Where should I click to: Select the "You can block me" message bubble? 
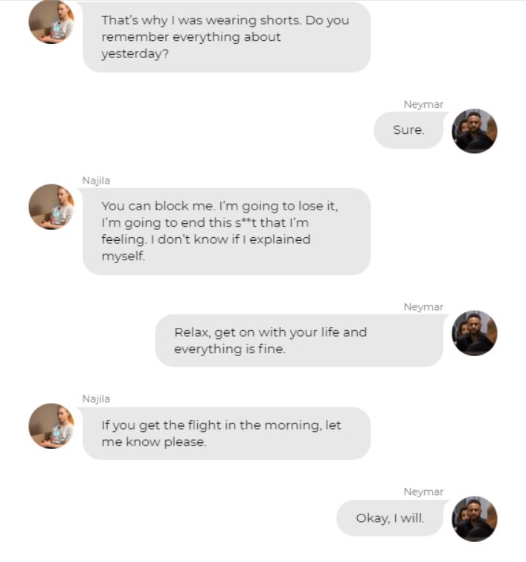226,231
